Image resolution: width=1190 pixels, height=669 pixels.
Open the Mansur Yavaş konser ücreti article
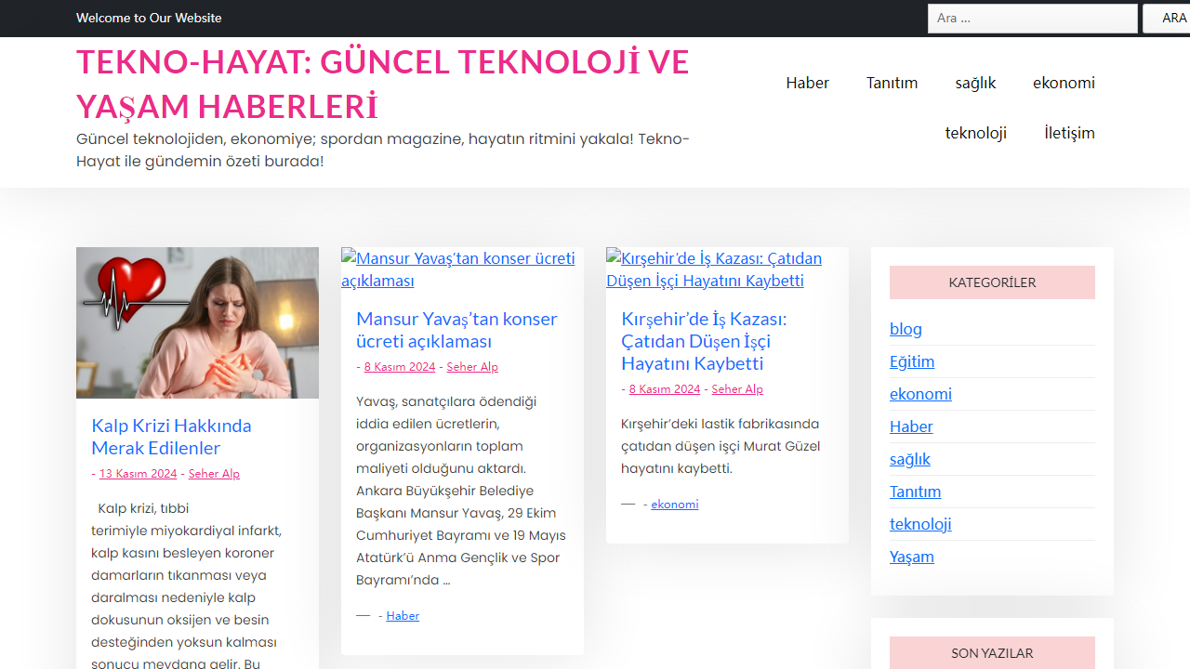pyautogui.click(x=456, y=330)
